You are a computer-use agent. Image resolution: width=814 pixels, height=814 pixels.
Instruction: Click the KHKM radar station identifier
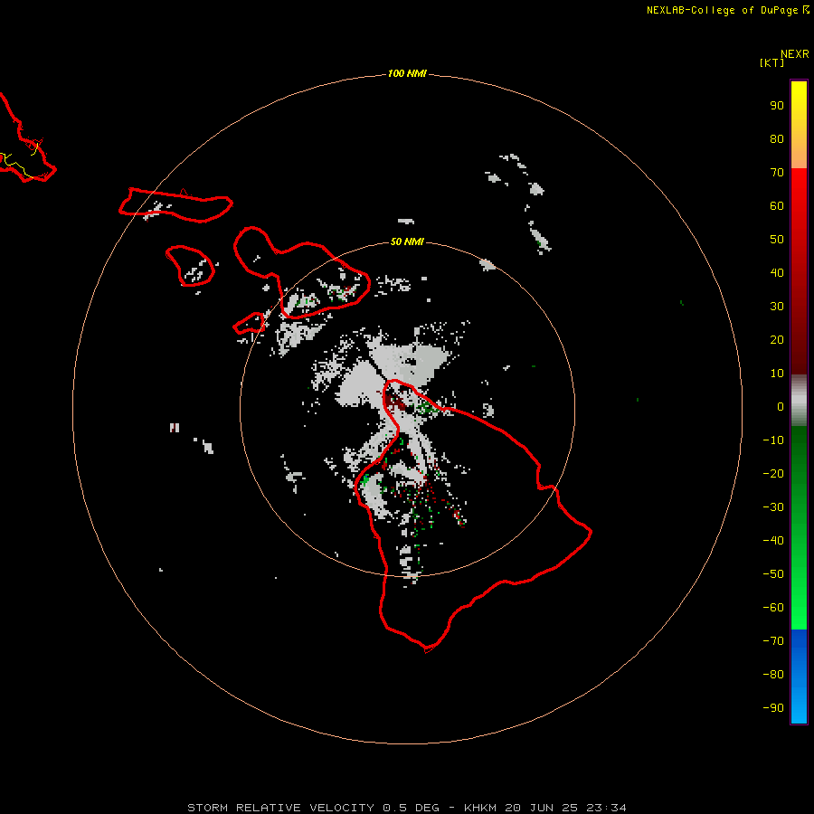pos(482,808)
